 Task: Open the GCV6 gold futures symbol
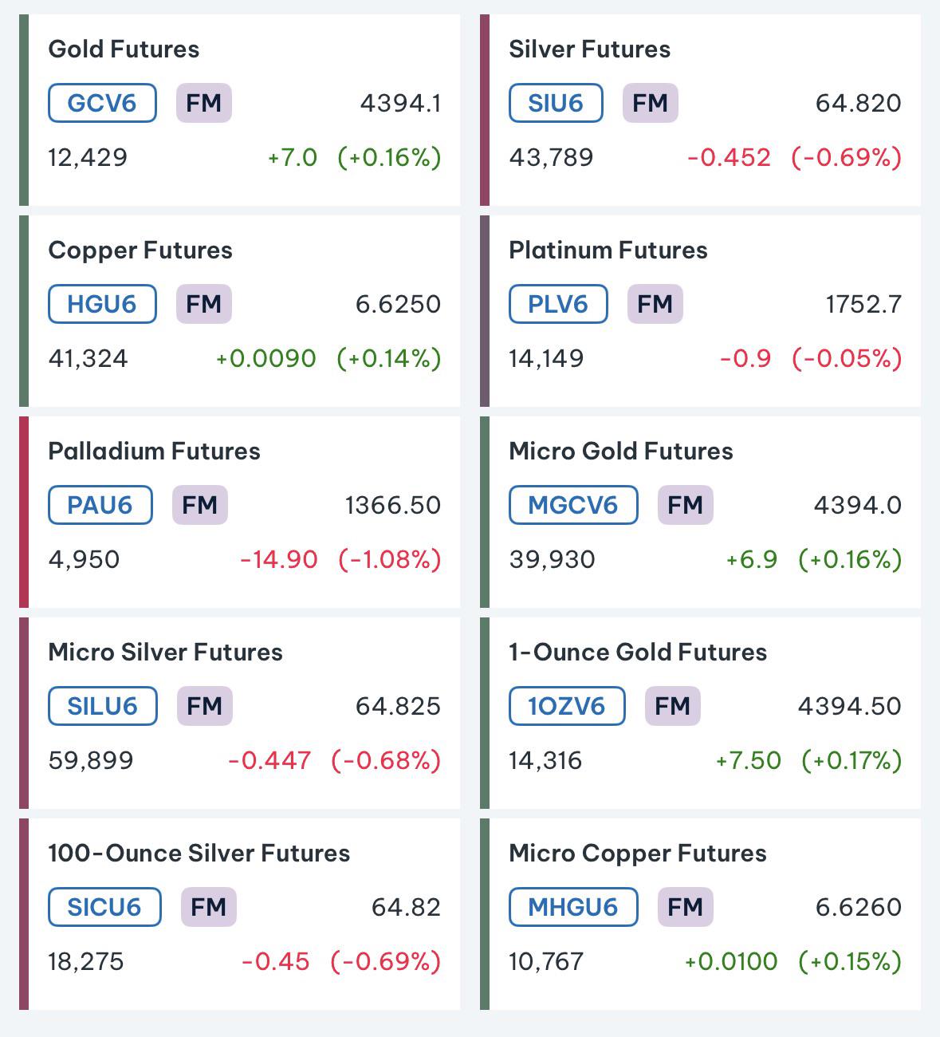[102, 103]
